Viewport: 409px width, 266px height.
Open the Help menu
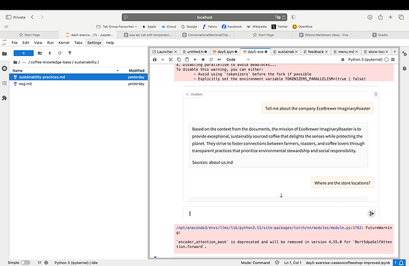(110, 42)
